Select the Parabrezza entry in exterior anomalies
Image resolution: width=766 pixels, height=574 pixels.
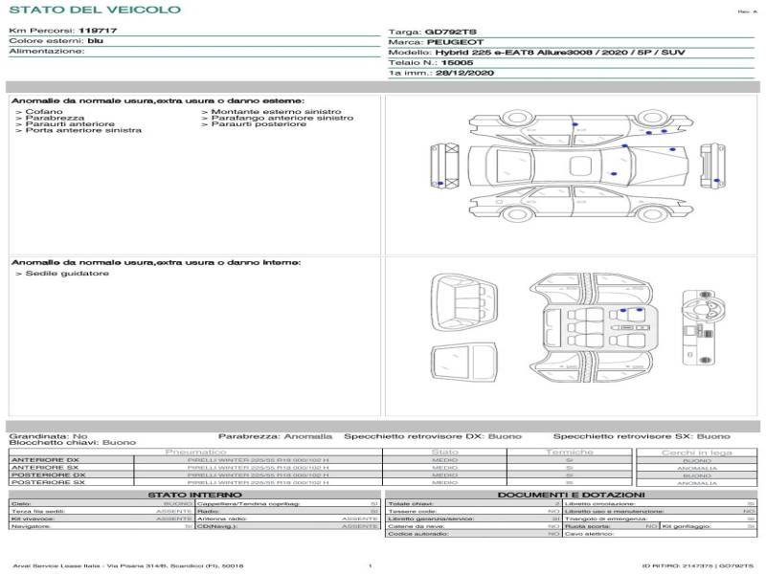[x=55, y=118]
